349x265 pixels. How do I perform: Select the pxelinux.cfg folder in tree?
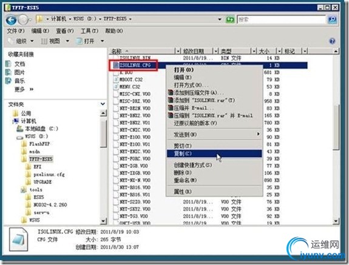[x=49, y=174]
